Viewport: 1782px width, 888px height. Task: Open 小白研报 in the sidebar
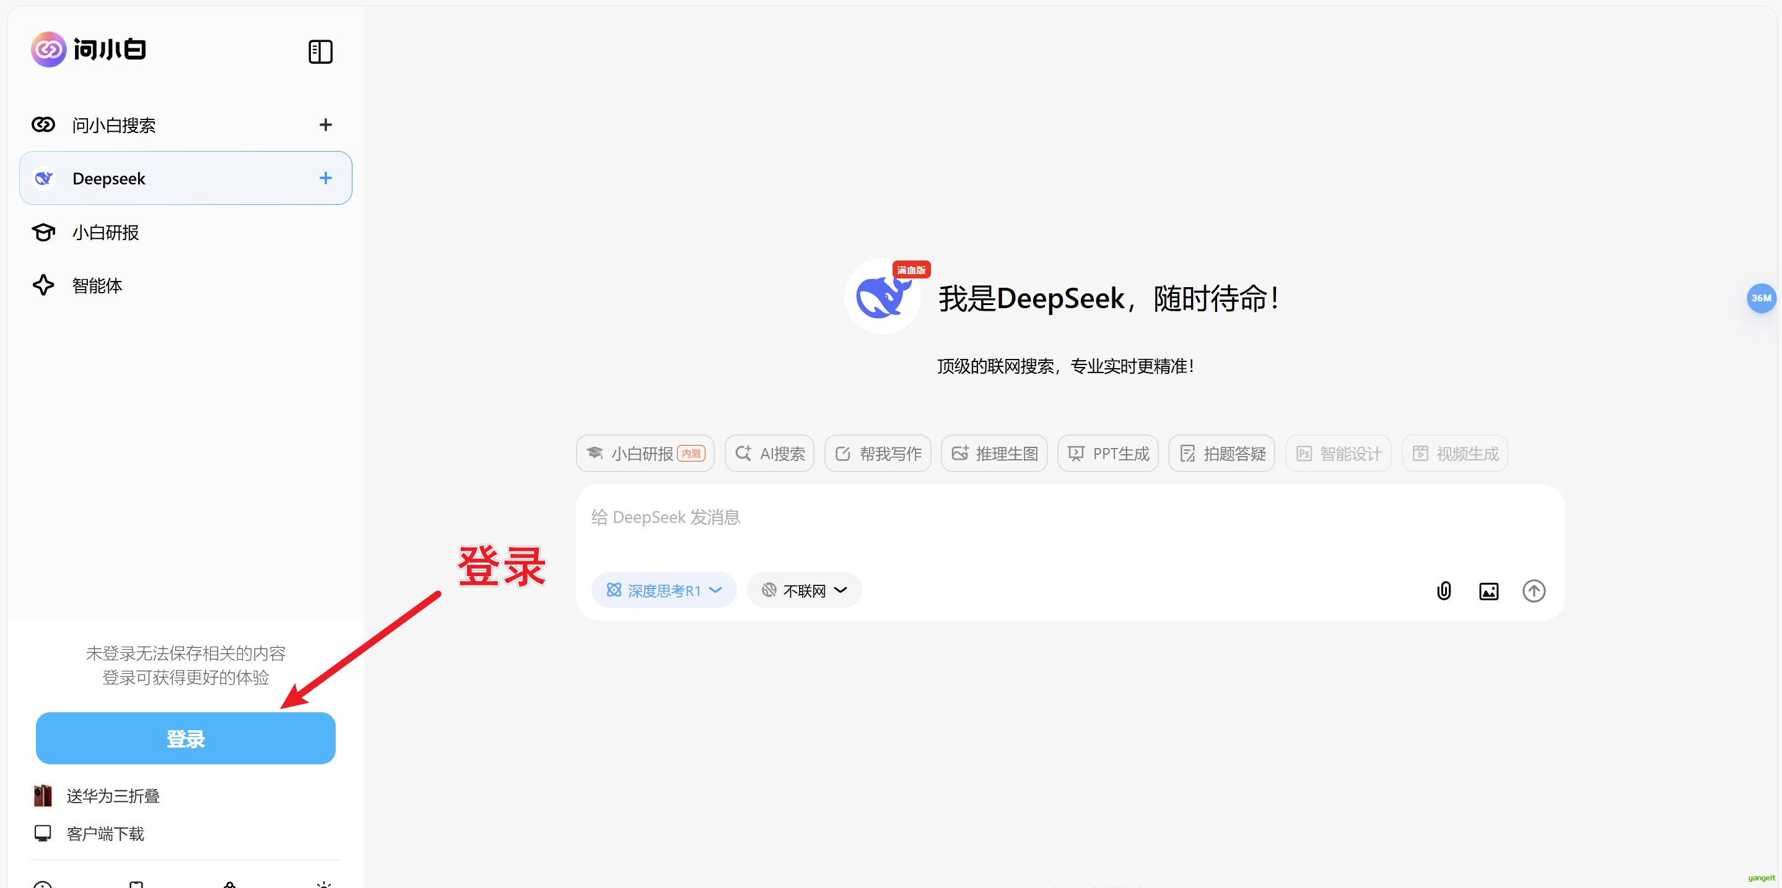(x=185, y=232)
